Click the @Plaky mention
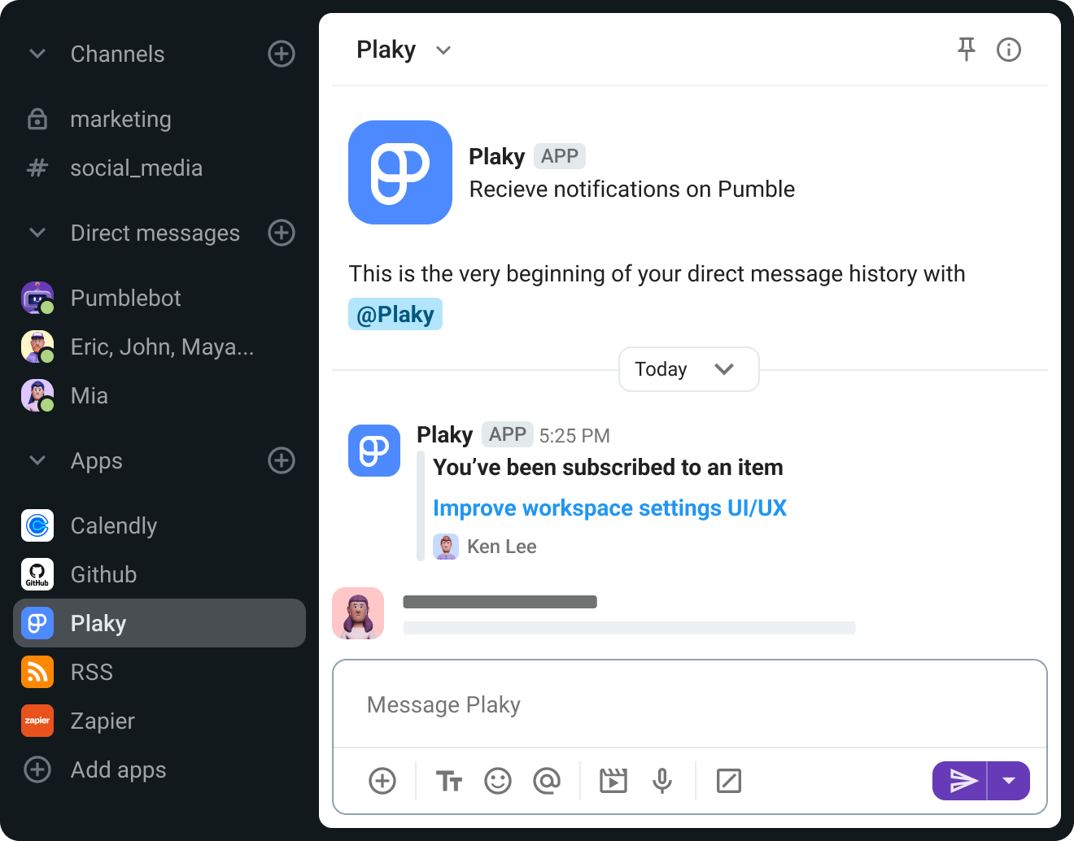The height and width of the screenshot is (841, 1074). [395, 314]
